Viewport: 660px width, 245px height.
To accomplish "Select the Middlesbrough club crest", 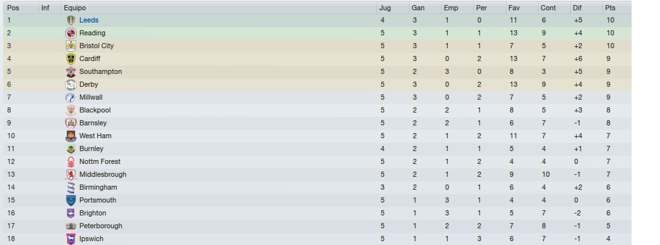I will (71, 174).
